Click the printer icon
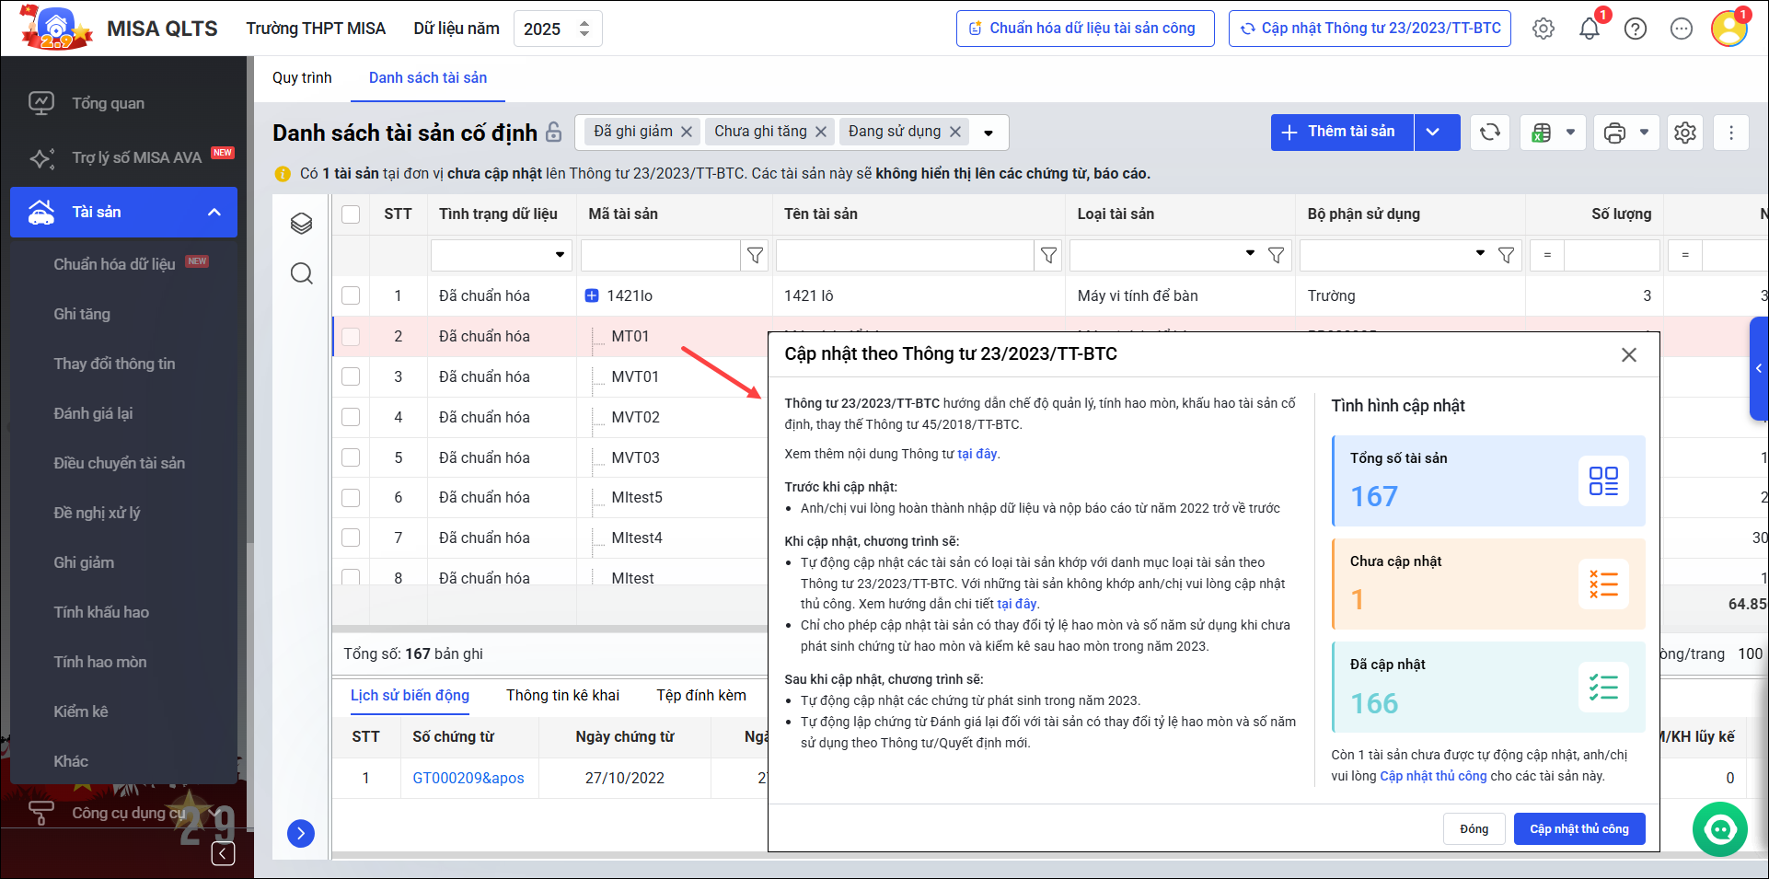Image resolution: width=1769 pixels, height=879 pixels. click(x=1615, y=133)
